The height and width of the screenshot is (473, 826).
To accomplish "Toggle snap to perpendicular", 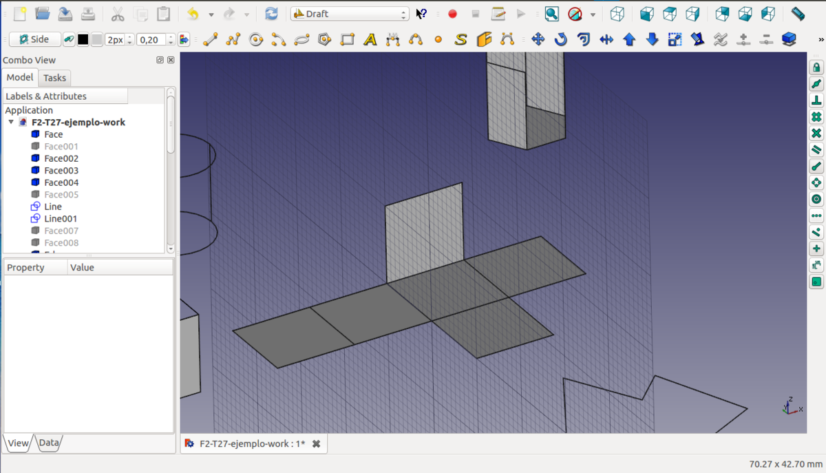I will click(816, 101).
